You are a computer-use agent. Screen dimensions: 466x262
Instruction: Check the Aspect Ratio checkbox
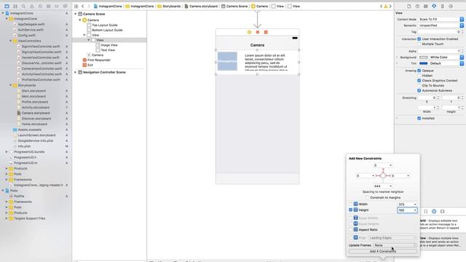350,230
